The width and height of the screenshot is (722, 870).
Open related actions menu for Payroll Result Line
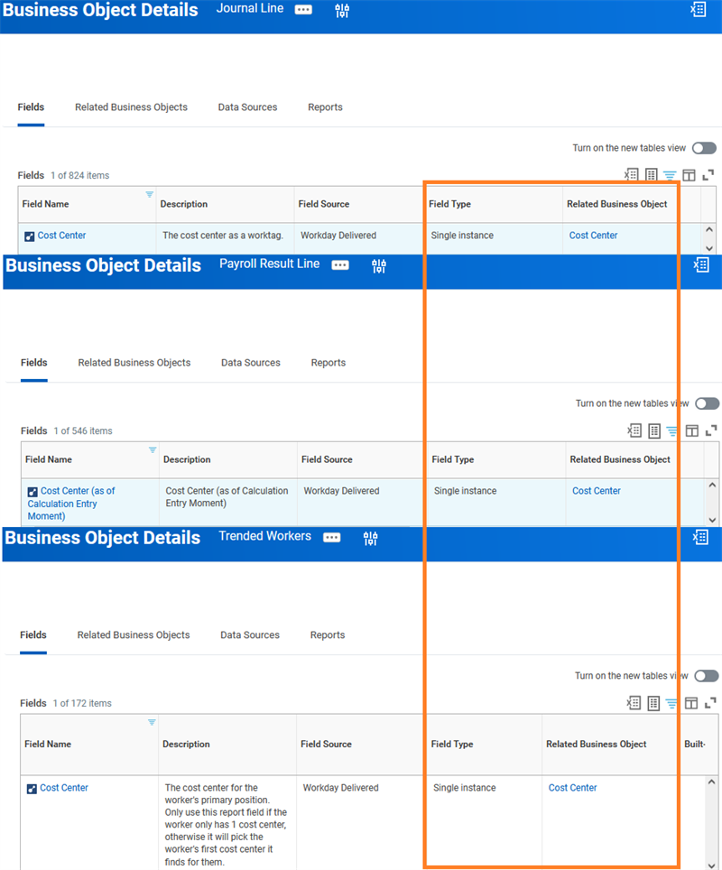point(340,265)
